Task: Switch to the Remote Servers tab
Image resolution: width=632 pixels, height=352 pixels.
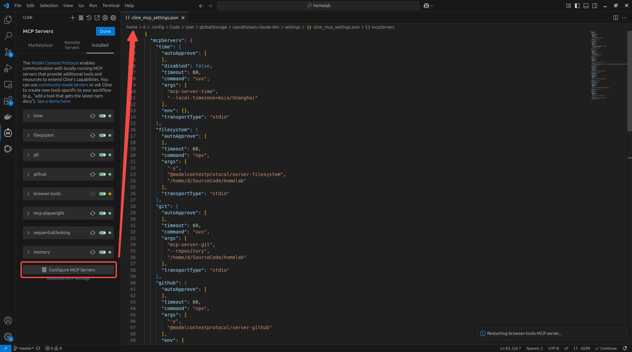Action: tap(72, 45)
